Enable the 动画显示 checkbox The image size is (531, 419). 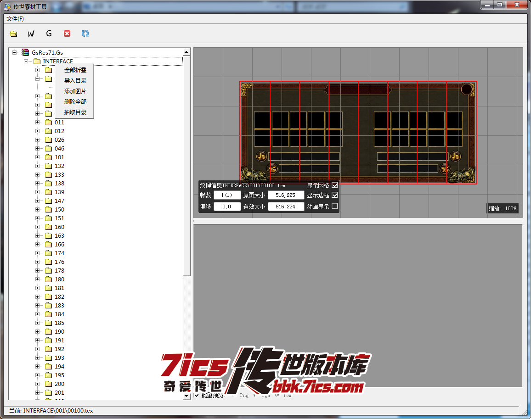click(x=334, y=207)
